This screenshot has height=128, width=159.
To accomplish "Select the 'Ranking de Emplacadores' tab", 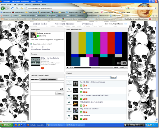I will 48,79.
